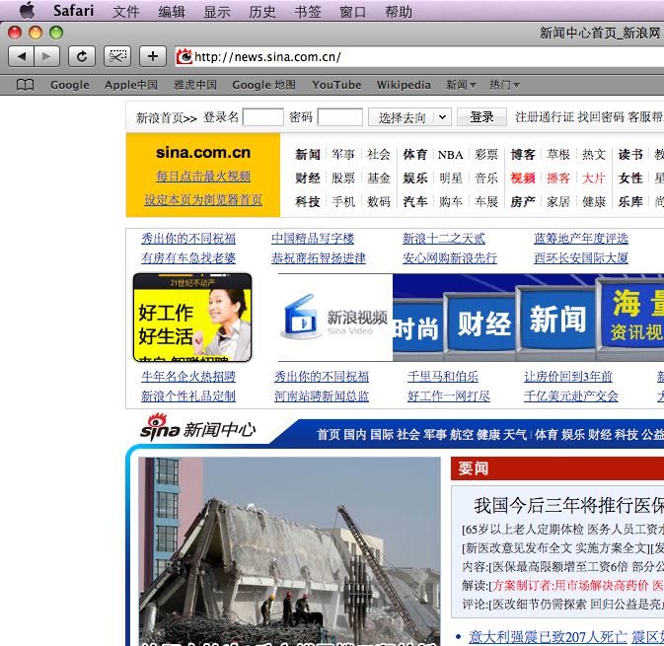Click the 注册通行证 link

pos(545,117)
